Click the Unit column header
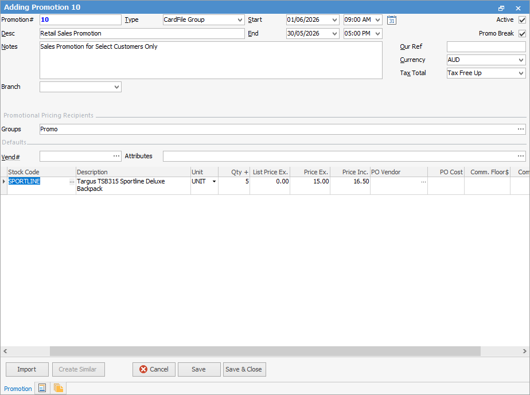 pos(205,172)
